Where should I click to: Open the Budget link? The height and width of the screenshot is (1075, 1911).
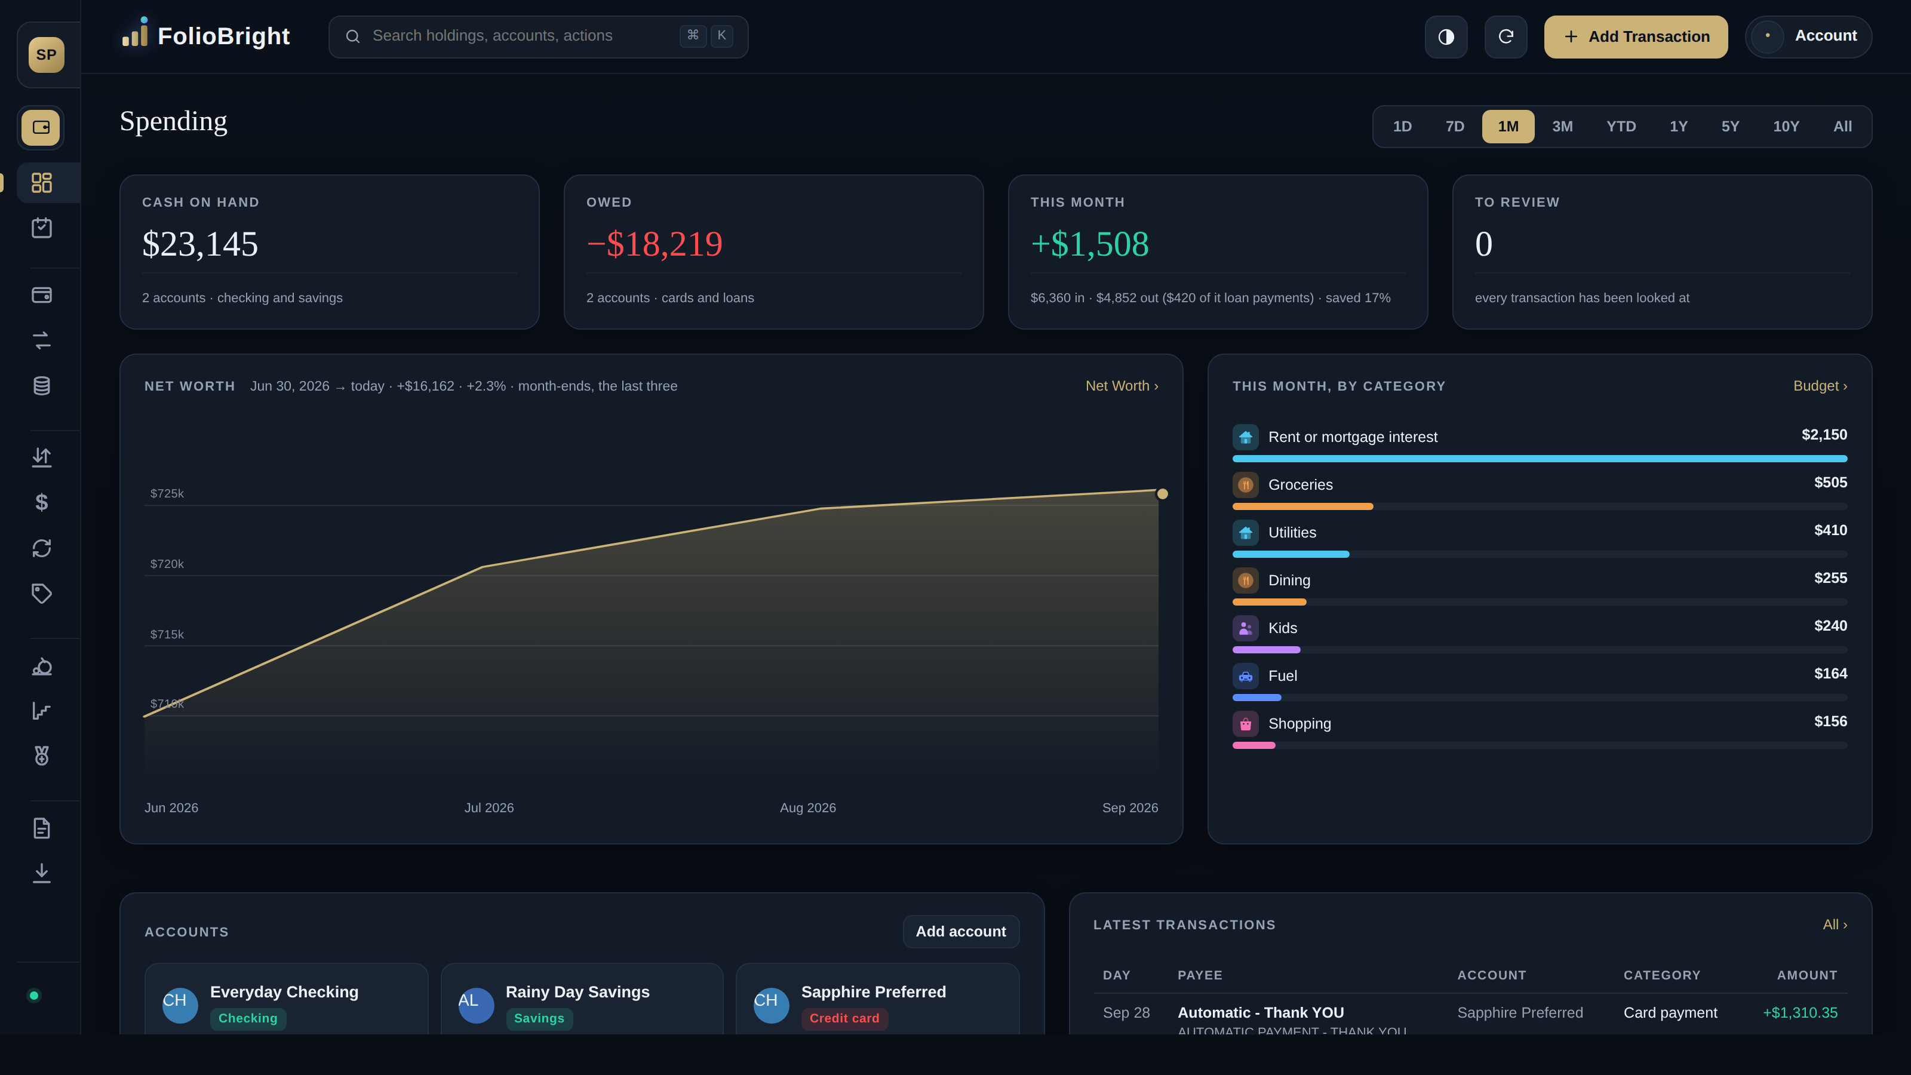click(x=1820, y=386)
